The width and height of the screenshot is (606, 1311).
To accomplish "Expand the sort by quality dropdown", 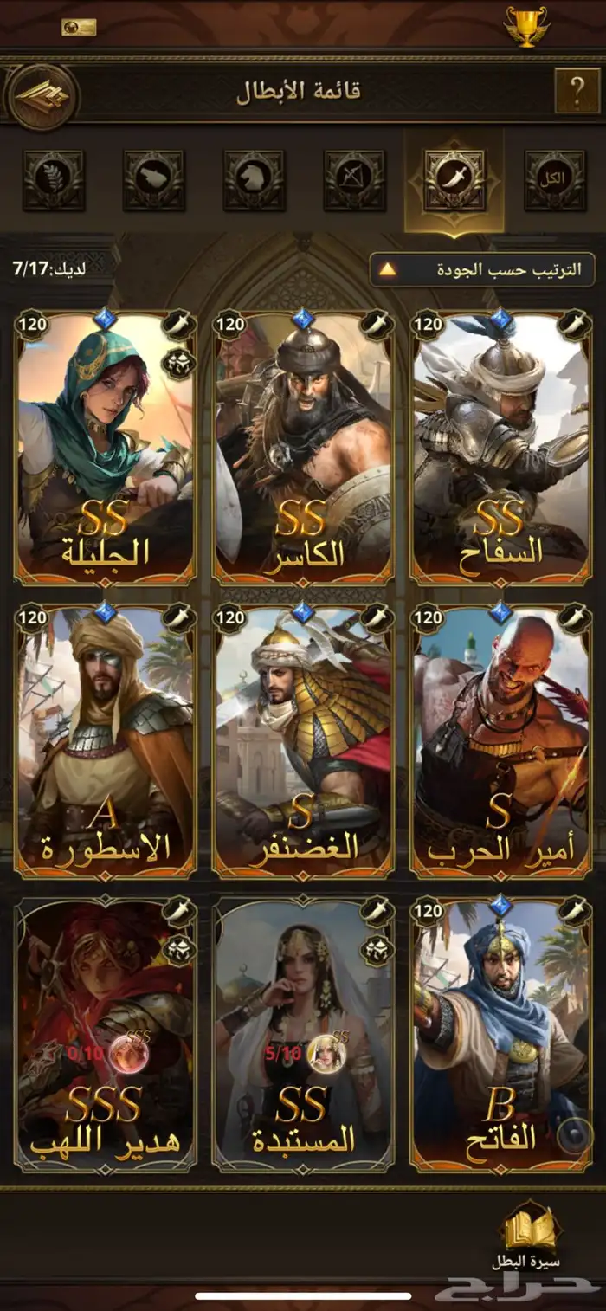I will pos(483,269).
